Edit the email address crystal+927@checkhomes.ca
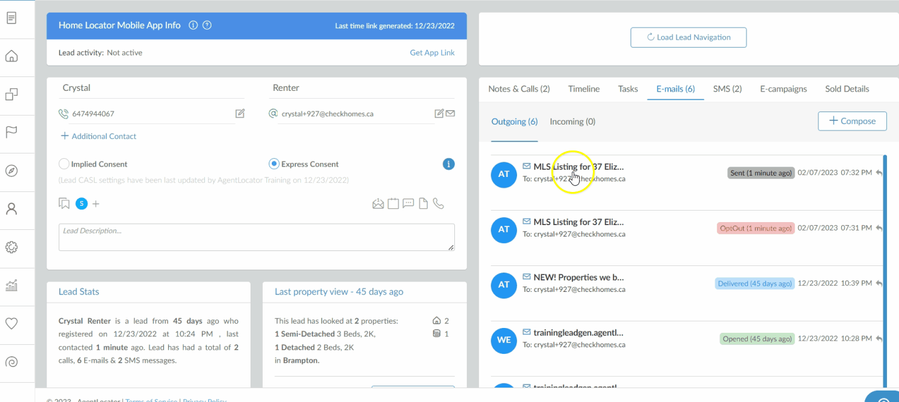Image resolution: width=899 pixels, height=402 pixels. point(439,113)
